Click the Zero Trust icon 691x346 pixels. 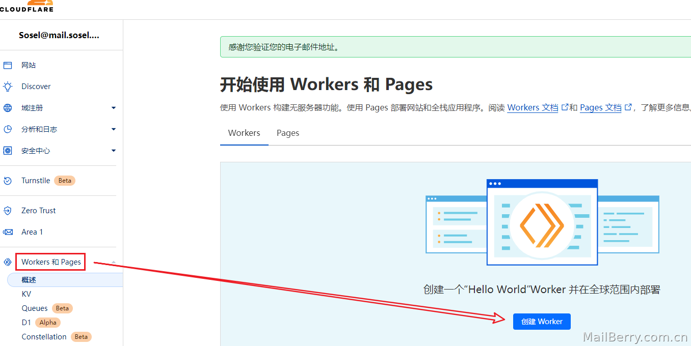[8, 211]
